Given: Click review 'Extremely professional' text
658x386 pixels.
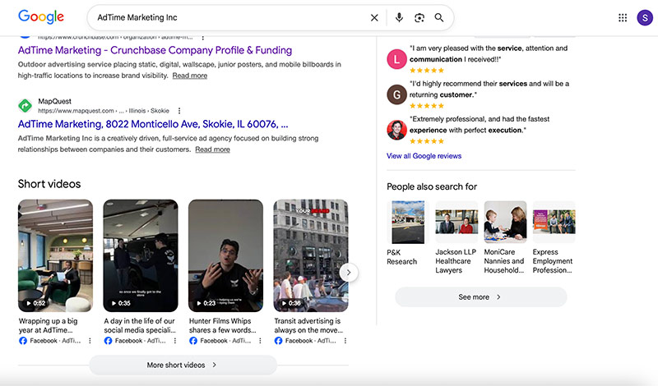Looking at the screenshot, I should (x=480, y=125).
